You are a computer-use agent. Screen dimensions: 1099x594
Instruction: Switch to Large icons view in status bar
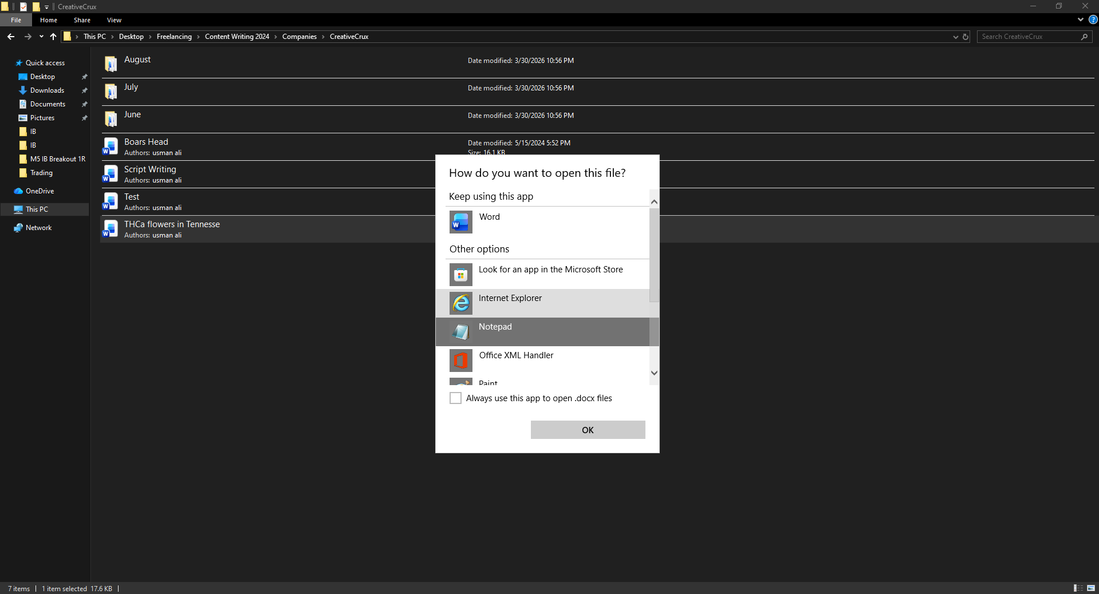[x=1090, y=588]
